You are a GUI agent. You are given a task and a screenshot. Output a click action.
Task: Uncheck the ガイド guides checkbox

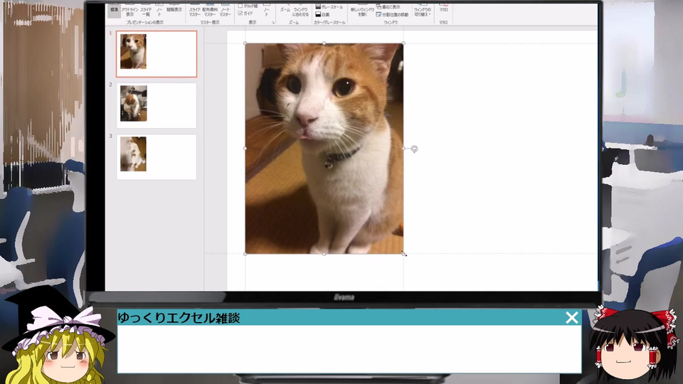click(240, 13)
